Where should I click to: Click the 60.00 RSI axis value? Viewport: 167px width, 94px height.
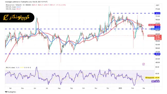pos(157,74)
